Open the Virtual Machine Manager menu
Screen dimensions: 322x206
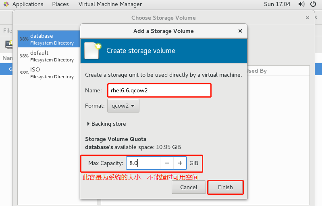pos(110,4)
